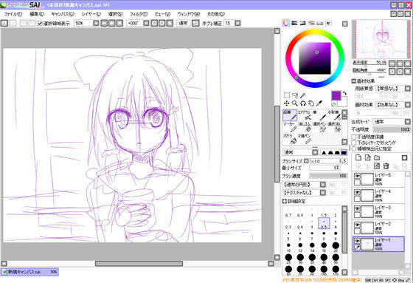Open the zoom percentage dropdown in toolbar

pos(96,23)
